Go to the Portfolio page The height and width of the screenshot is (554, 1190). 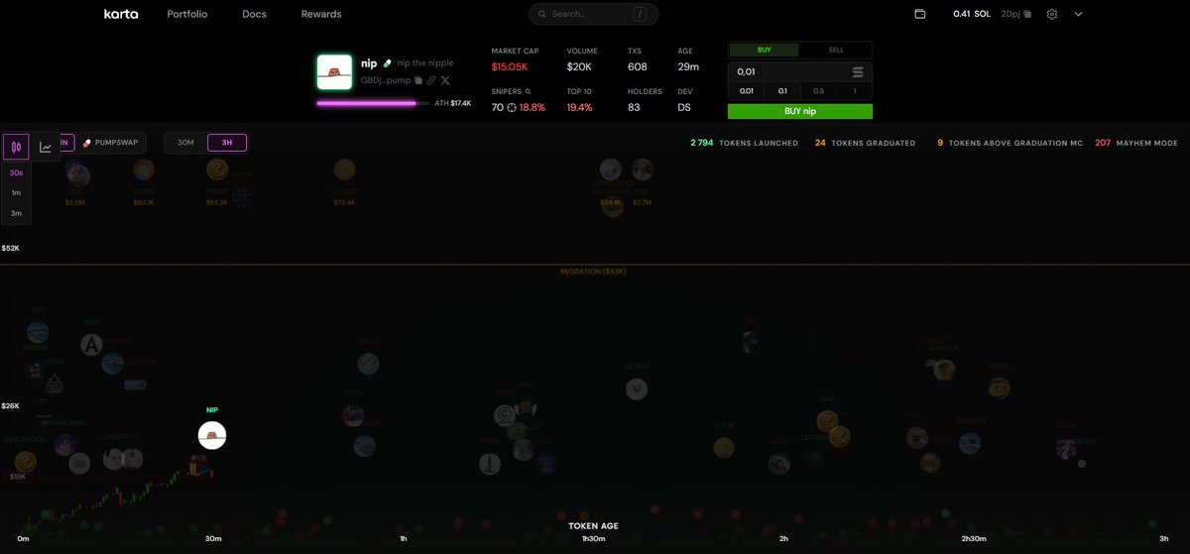pyautogui.click(x=187, y=15)
